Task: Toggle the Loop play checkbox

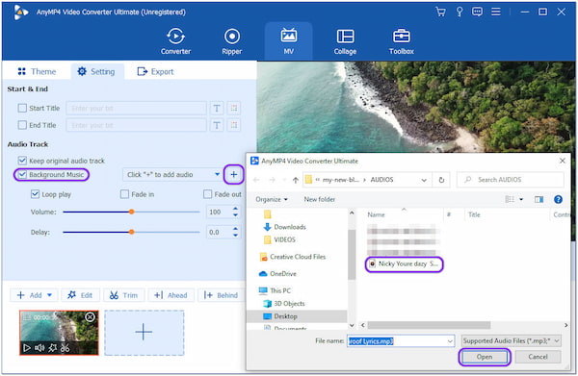Action: [35, 194]
